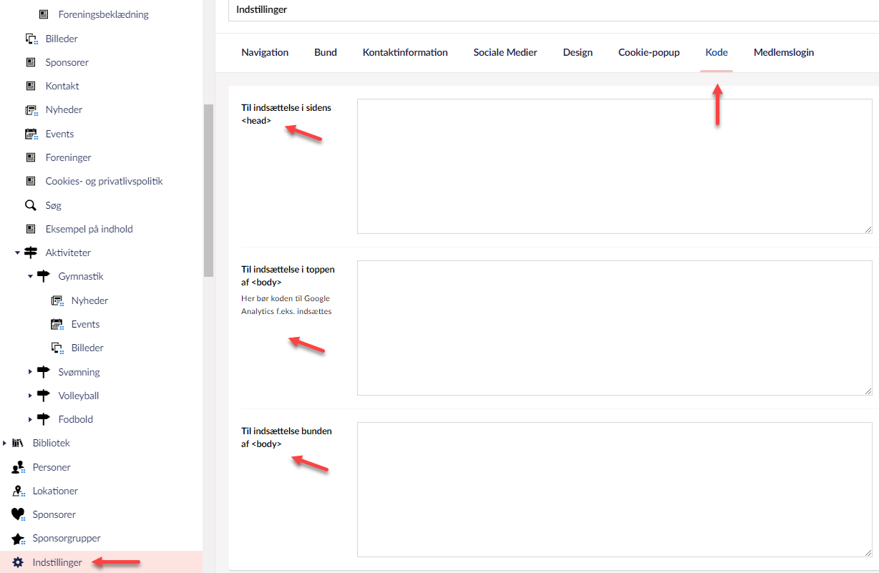Collapse the Aktiviteter tree node
Viewport: 879px width, 573px height.
[x=17, y=253]
